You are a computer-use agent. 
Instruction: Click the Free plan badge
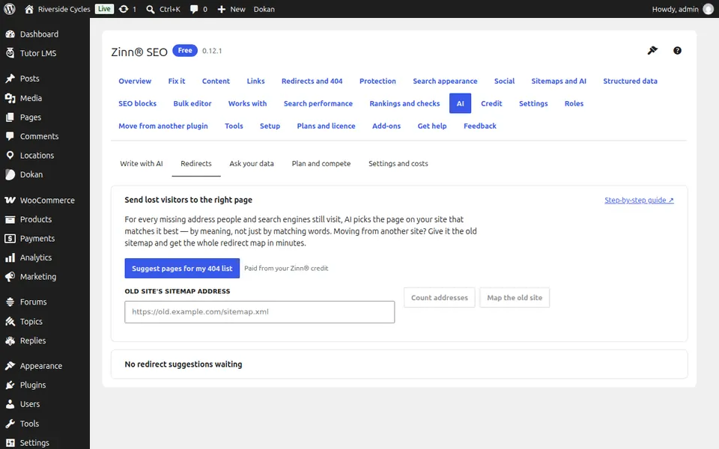click(x=185, y=50)
